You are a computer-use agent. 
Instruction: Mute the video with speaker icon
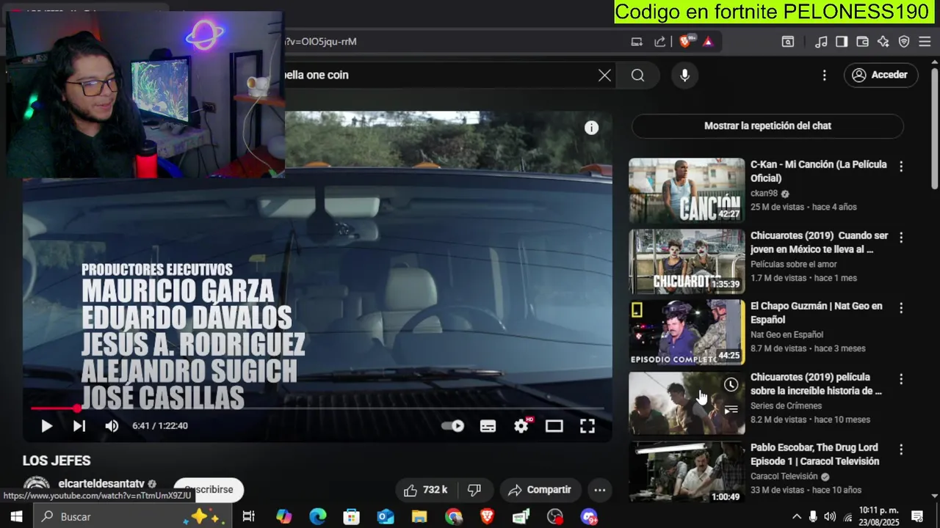[x=112, y=426]
